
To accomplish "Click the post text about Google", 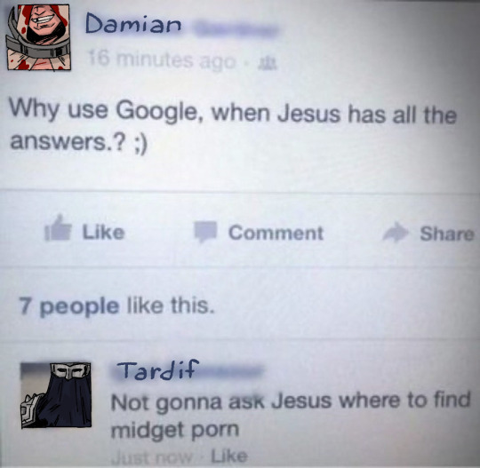I will (x=233, y=127).
